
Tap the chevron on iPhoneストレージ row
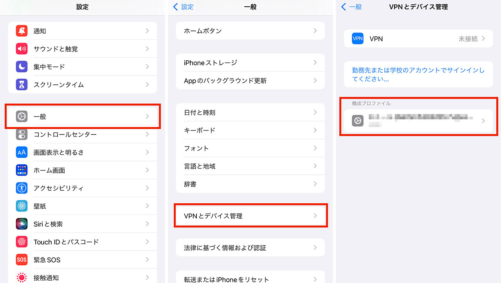[x=315, y=63]
